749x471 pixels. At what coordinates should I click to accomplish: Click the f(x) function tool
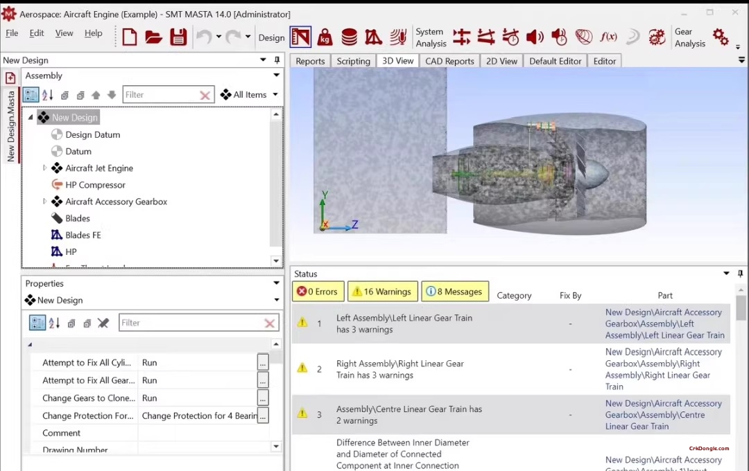click(x=610, y=37)
